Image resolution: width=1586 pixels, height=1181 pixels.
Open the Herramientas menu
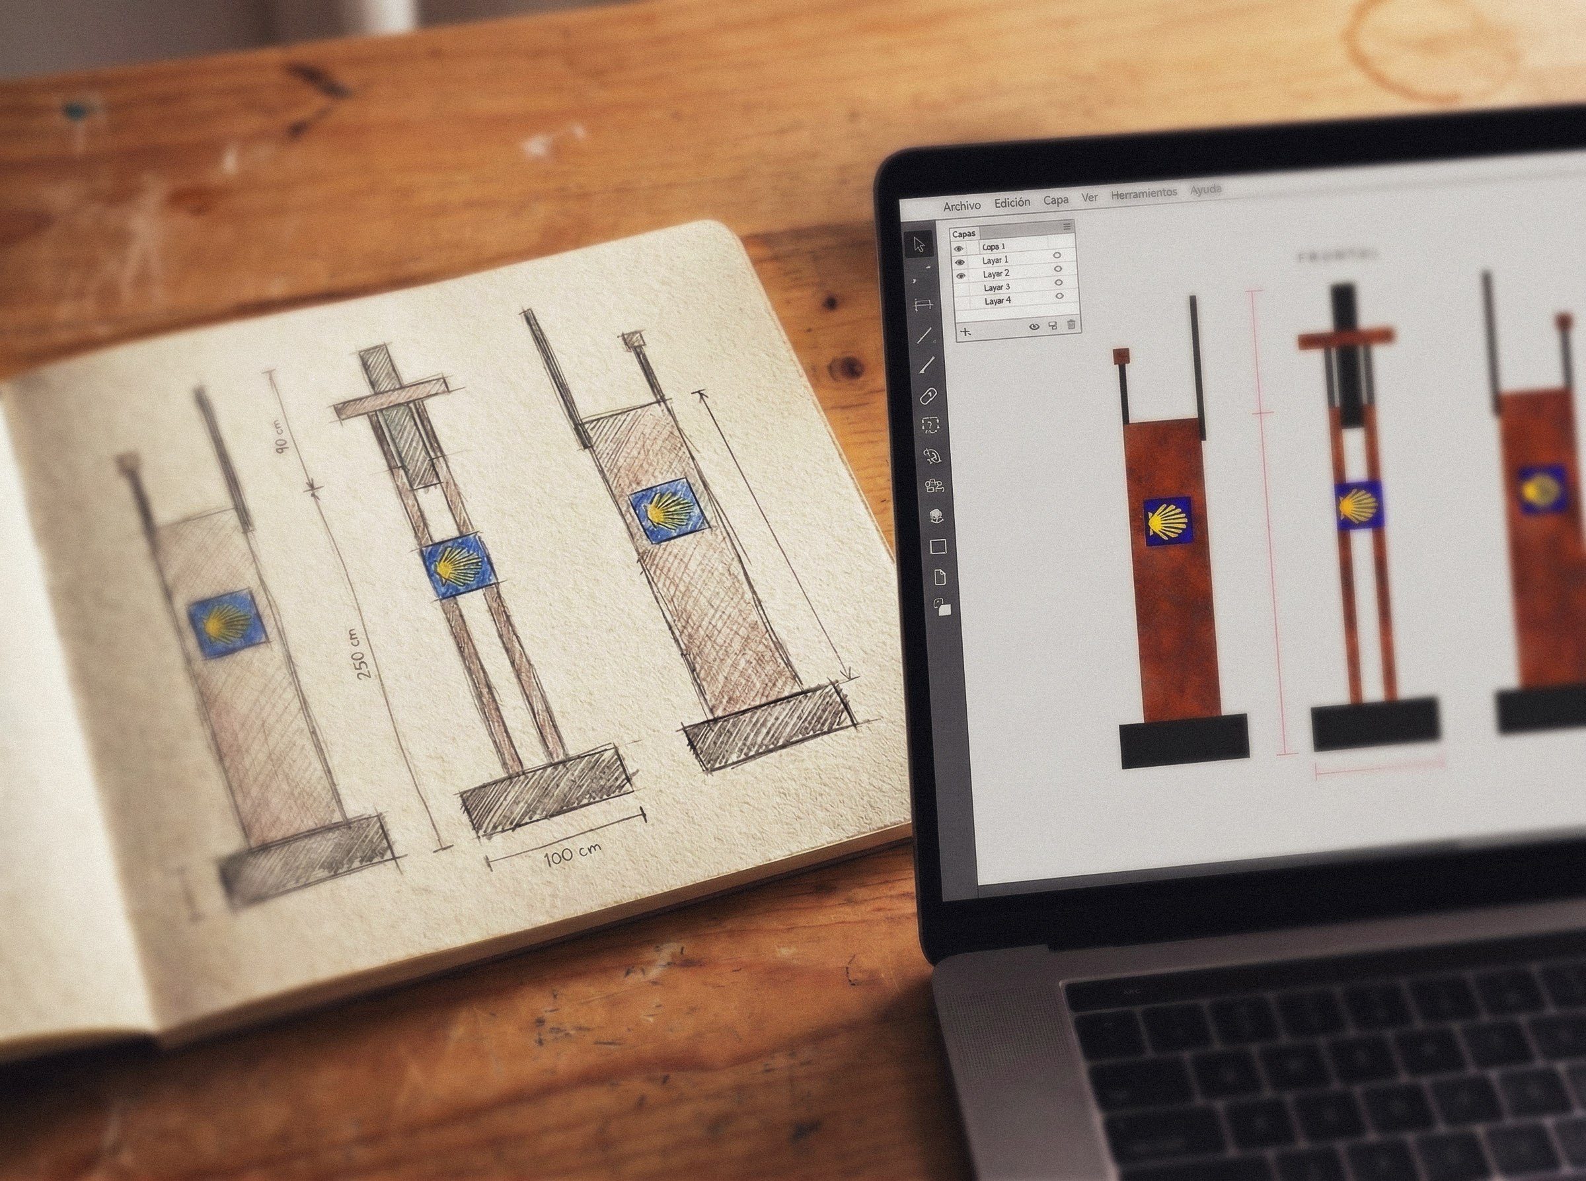pyautogui.click(x=1145, y=193)
